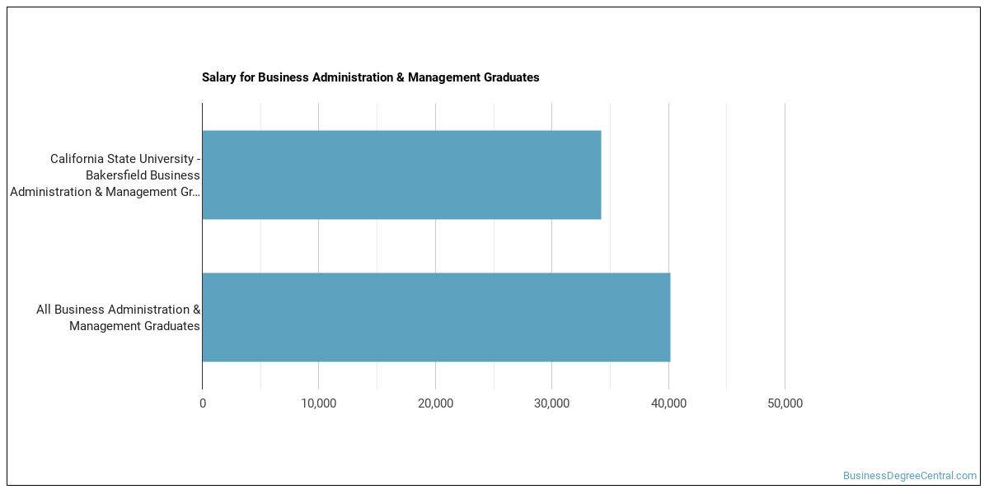Image resolution: width=989 pixels, height=494 pixels.
Task: Select the All Business Administration & Management label
Action: point(118,318)
